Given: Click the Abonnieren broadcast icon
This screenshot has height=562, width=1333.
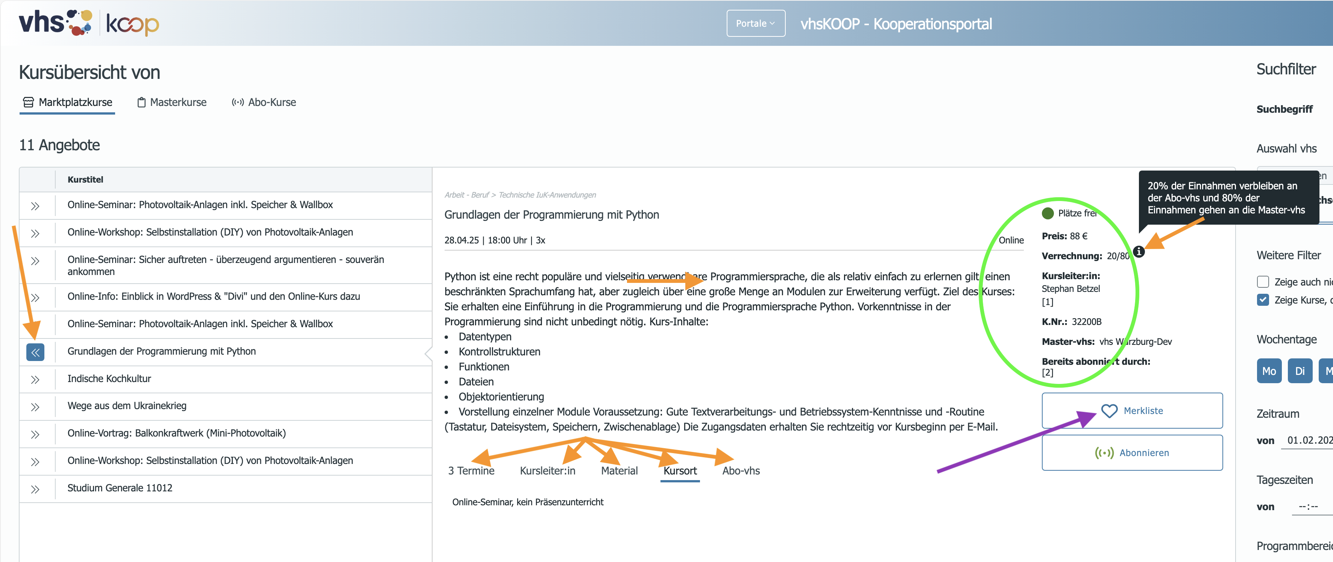Looking at the screenshot, I should pos(1104,453).
